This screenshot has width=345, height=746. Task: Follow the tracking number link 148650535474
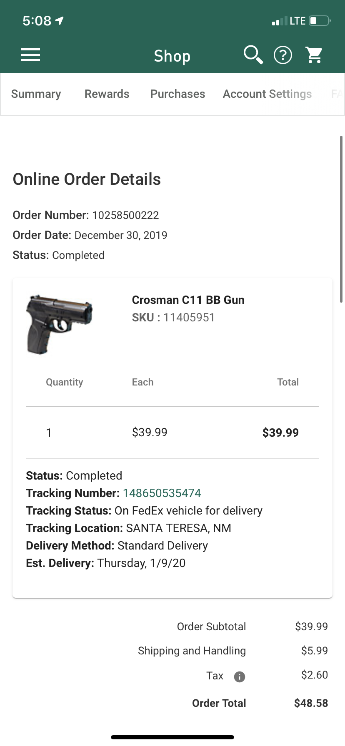click(162, 493)
